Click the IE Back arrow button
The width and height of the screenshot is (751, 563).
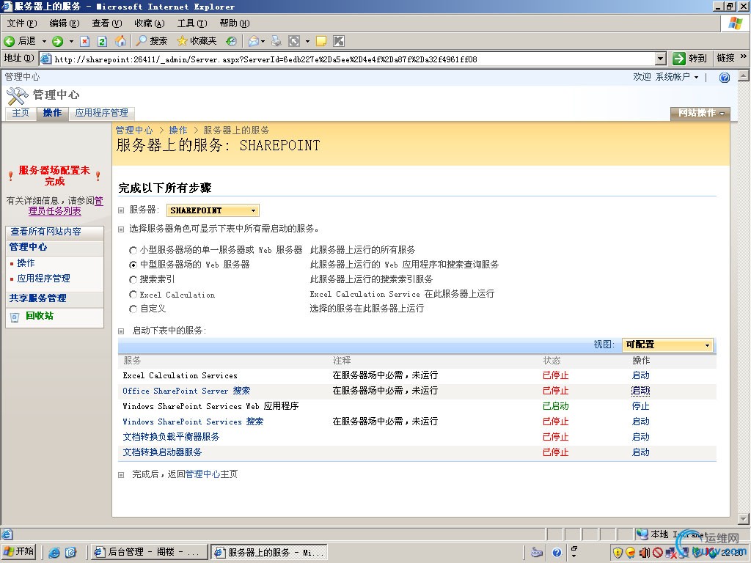10,41
